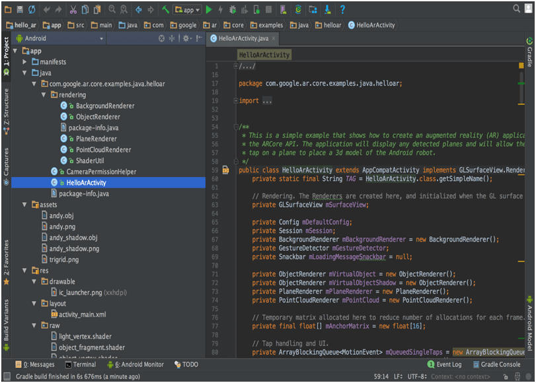
Task: Click the examples breadcrumb
Action: (266, 25)
